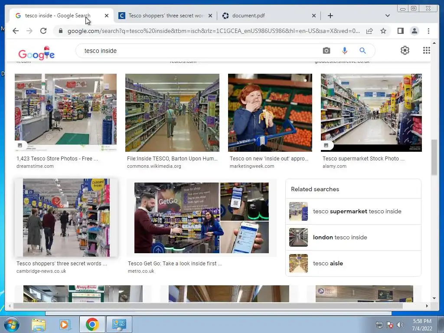Close the document.pdf tab
Viewport: 444px width, 333px height.
pos(314,16)
